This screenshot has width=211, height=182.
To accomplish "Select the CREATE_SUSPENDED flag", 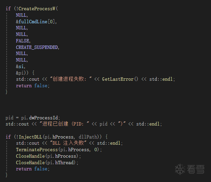I will pyautogui.click(x=37, y=48).
